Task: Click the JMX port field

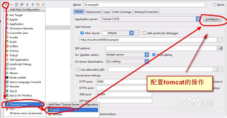Action: coord(124,94)
